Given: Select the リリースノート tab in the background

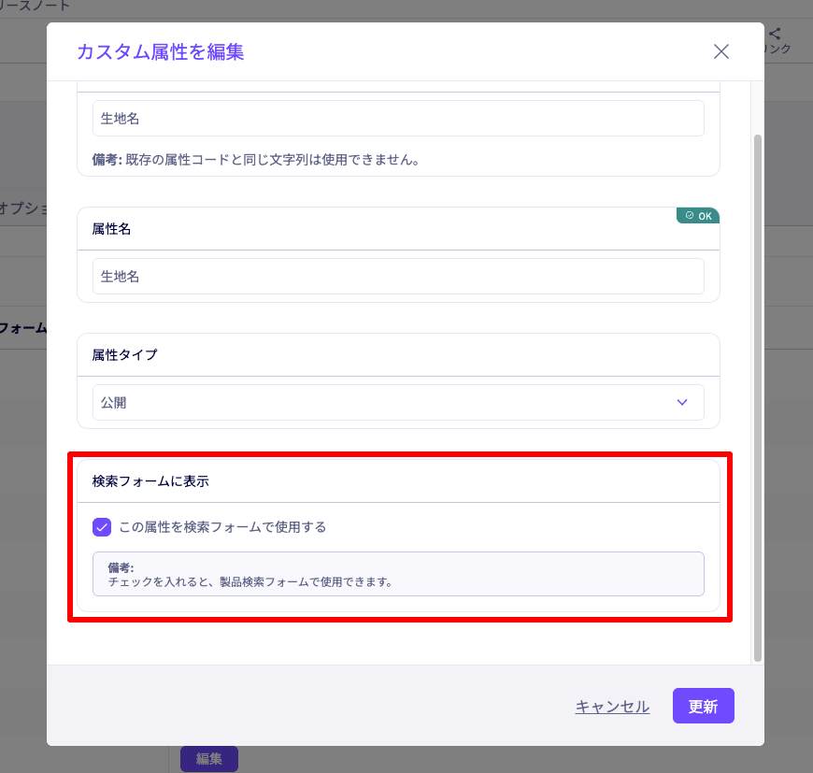Looking at the screenshot, I should 35,6.
